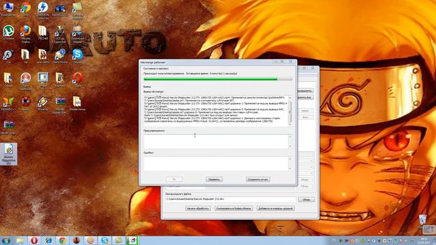Open the Mozilla Firefox desktop shortcut
436x245 pixels.
coord(26,34)
